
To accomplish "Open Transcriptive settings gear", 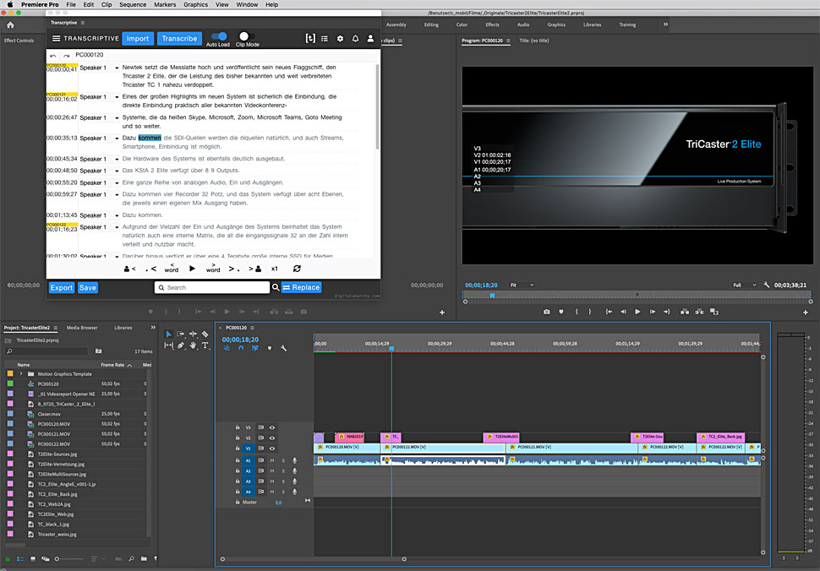I will (340, 39).
